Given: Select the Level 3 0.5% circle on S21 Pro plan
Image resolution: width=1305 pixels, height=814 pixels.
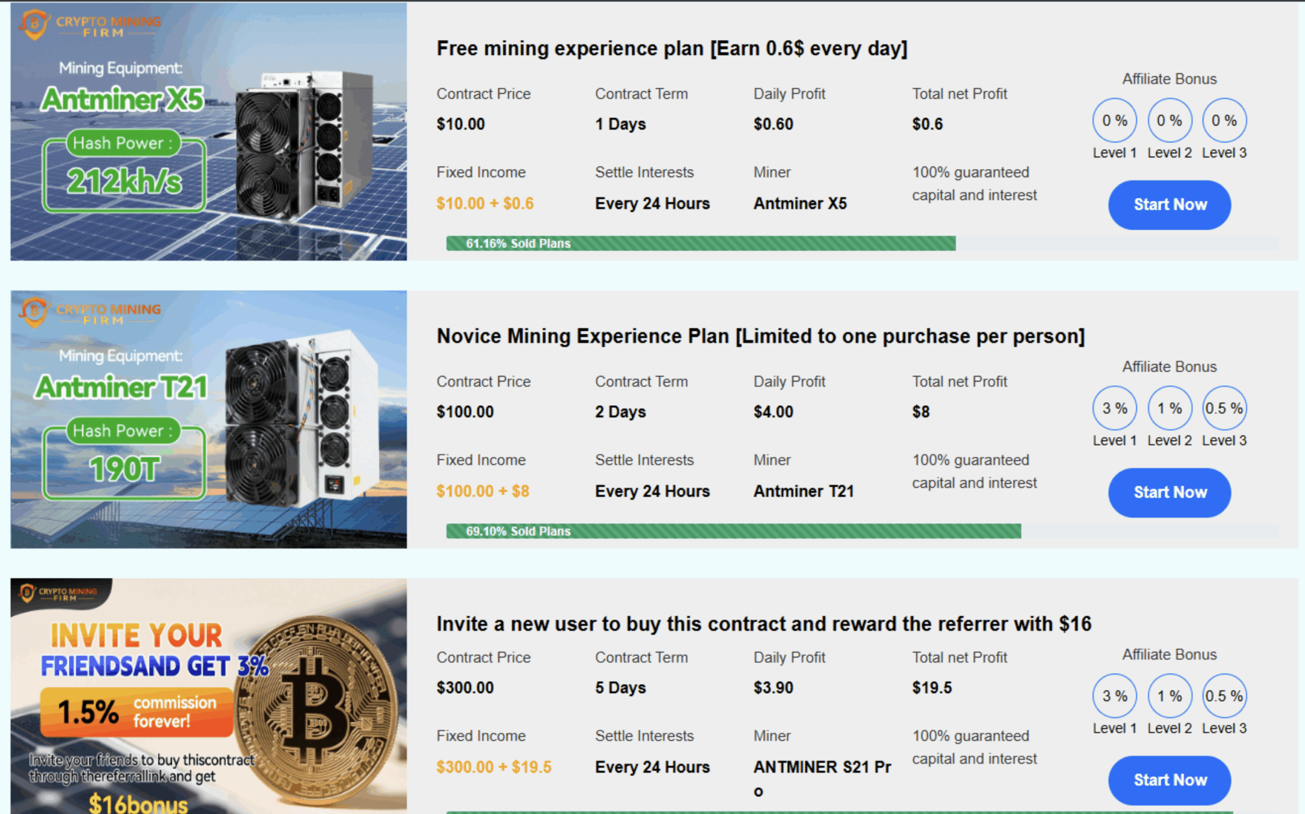Looking at the screenshot, I should pyautogui.click(x=1224, y=696).
